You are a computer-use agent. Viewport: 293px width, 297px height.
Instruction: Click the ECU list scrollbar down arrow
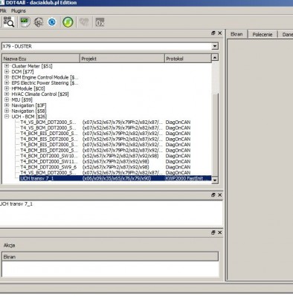coord(215,180)
